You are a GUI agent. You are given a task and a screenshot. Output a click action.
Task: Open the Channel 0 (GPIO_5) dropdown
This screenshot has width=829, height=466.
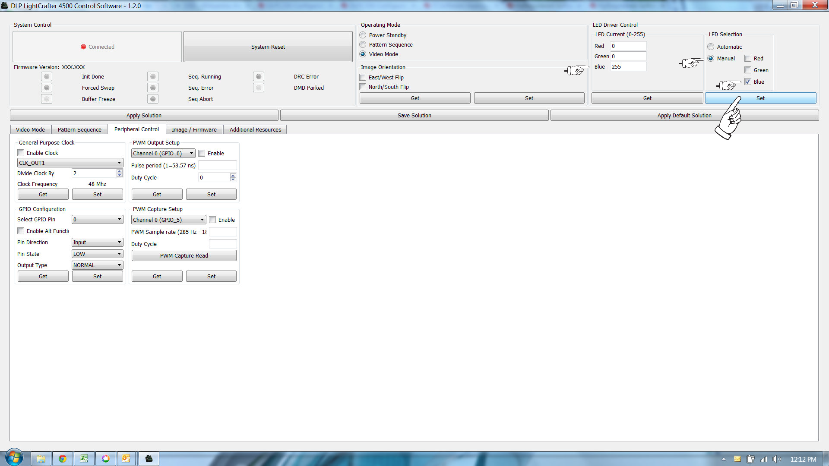[x=168, y=220]
